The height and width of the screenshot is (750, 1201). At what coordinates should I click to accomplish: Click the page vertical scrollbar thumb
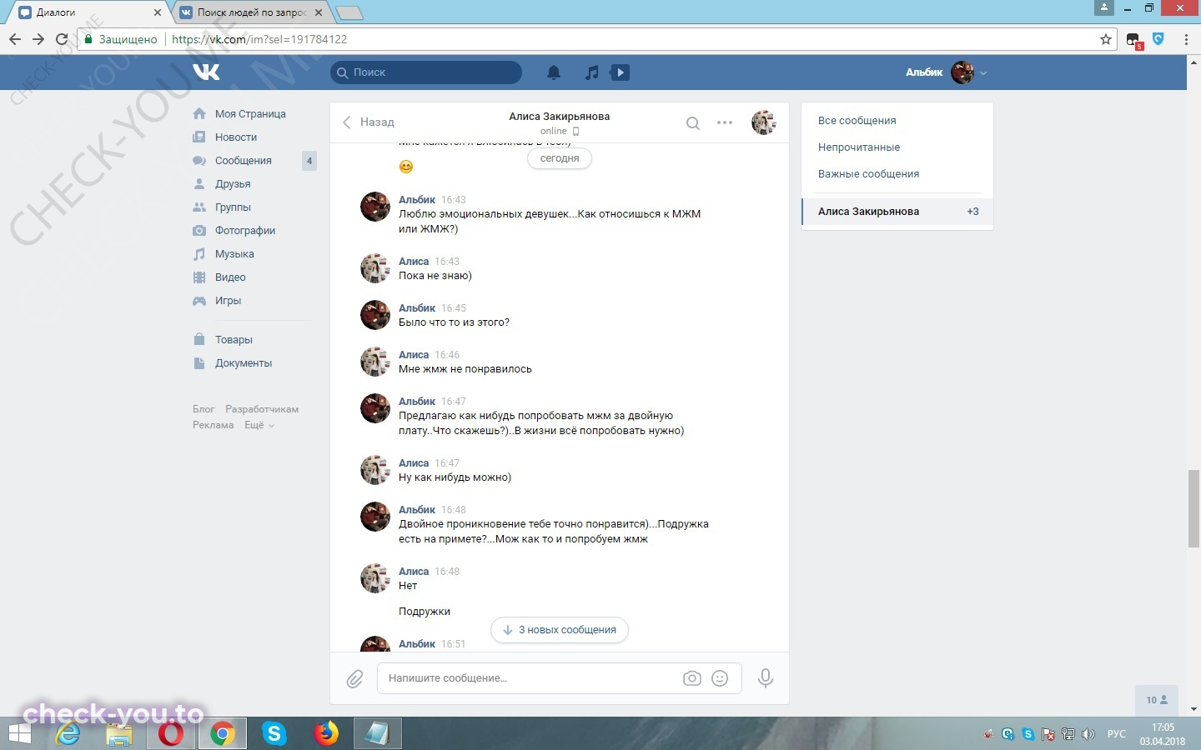pos(1193,508)
